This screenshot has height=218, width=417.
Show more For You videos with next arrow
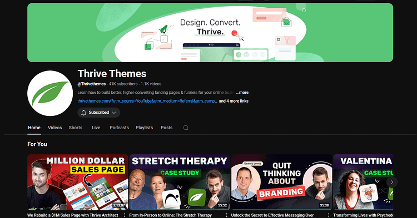[x=392, y=182]
